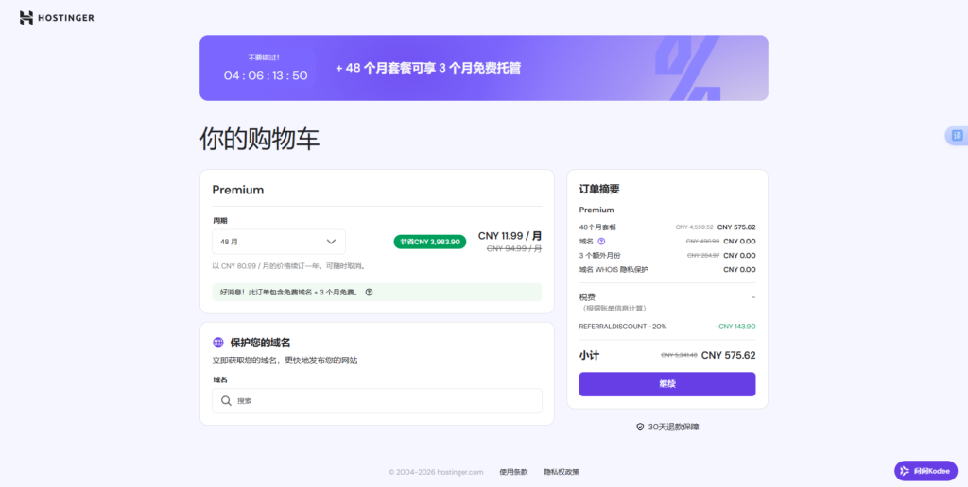Viewport: 968px width, 487px height.
Task: Click the help icon beside free domain notice
Action: (369, 293)
